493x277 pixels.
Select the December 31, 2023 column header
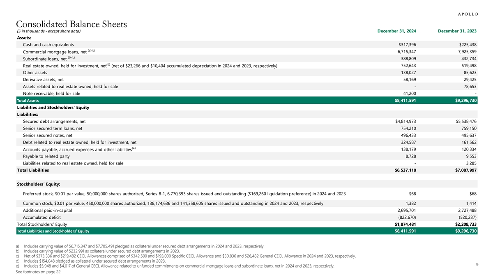(x=457, y=31)
